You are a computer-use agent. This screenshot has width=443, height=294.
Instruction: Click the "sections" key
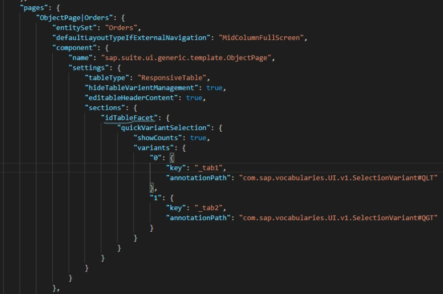pyautogui.click(x=105, y=108)
